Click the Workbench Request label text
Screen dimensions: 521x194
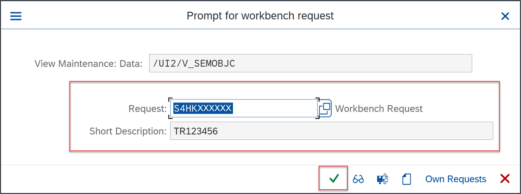(x=379, y=109)
